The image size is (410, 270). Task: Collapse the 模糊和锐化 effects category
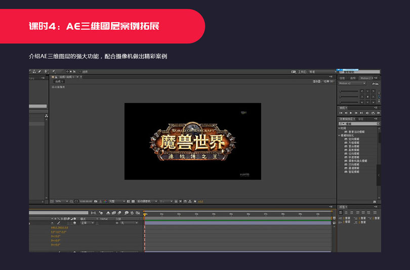(340, 136)
